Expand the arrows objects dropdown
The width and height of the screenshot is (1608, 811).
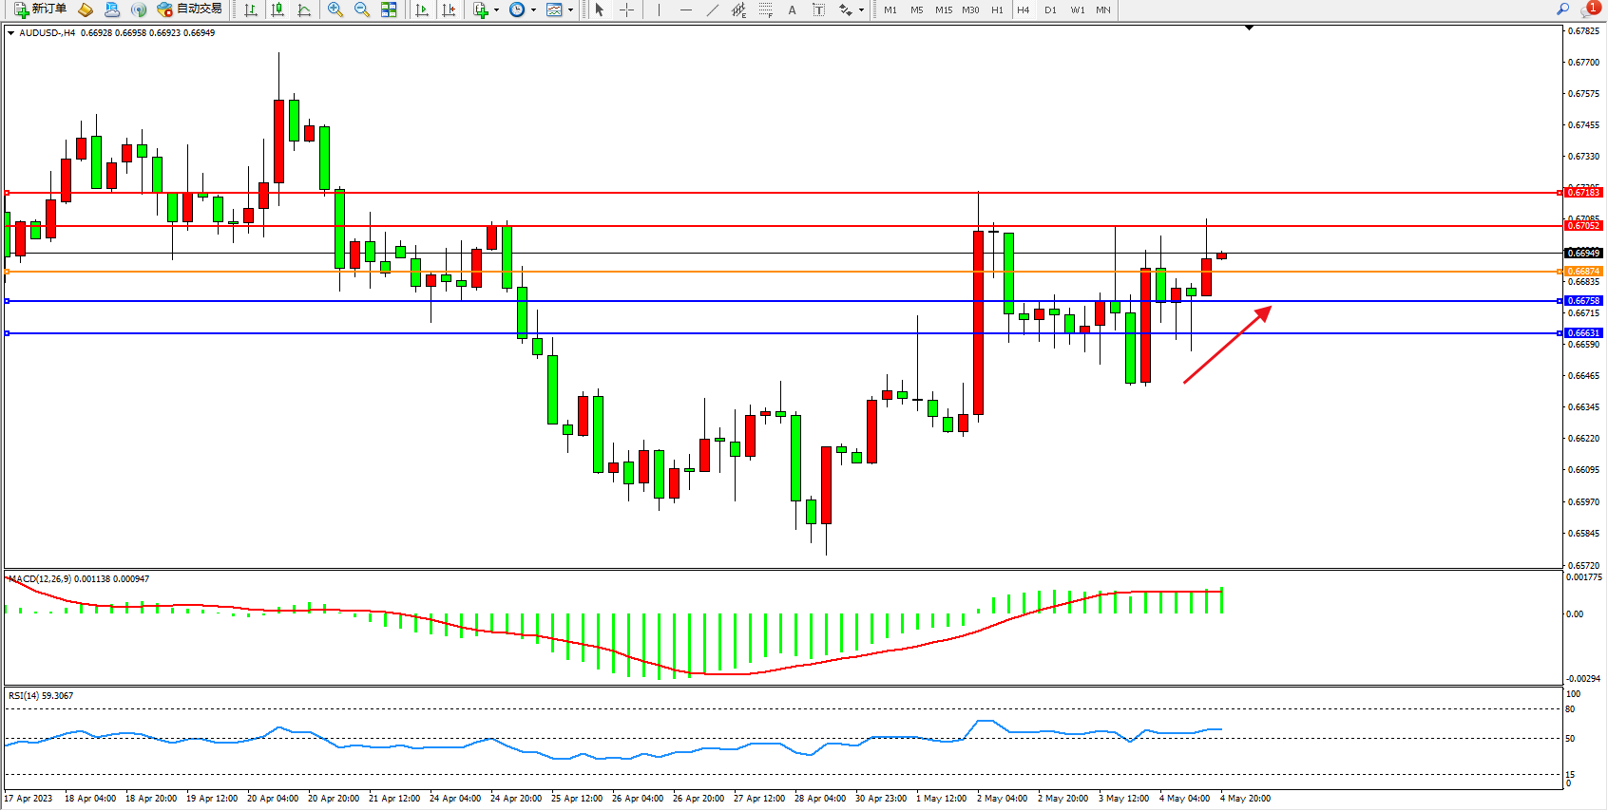pos(861,9)
